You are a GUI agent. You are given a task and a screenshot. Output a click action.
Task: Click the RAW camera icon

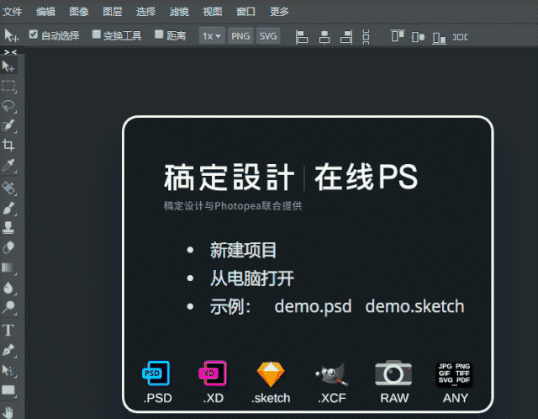pos(393,374)
